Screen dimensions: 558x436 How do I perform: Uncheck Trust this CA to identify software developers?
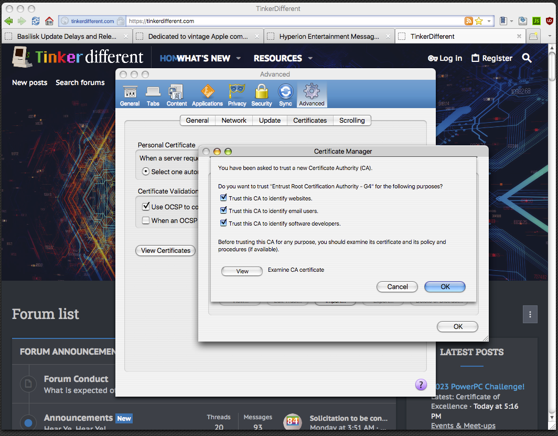point(223,223)
